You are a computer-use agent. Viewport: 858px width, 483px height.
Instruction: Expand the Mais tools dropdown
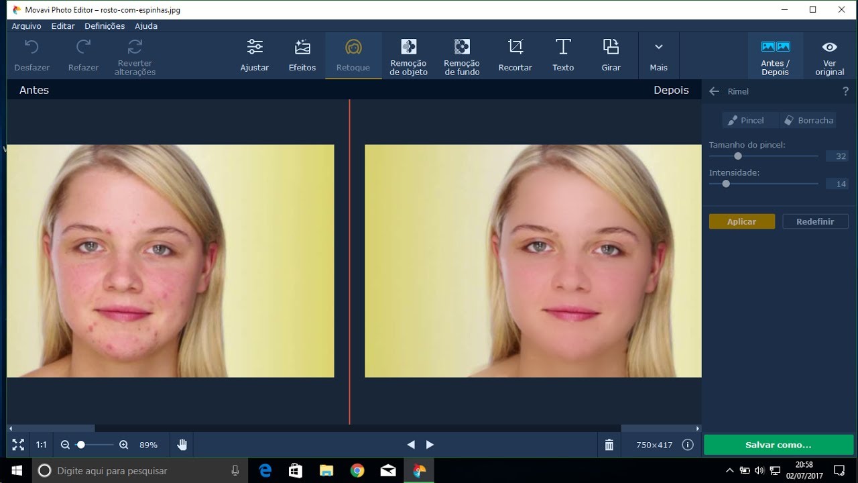[658, 55]
